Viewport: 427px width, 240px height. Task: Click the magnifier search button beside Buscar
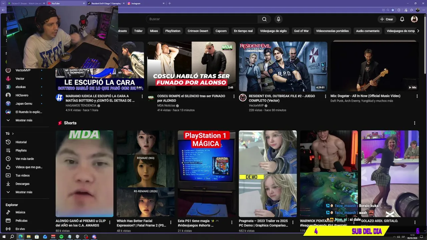coord(264,19)
